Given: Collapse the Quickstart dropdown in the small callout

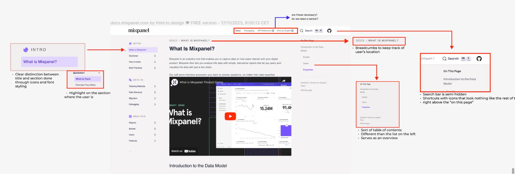Looking at the screenshot, I should tap(99, 73).
